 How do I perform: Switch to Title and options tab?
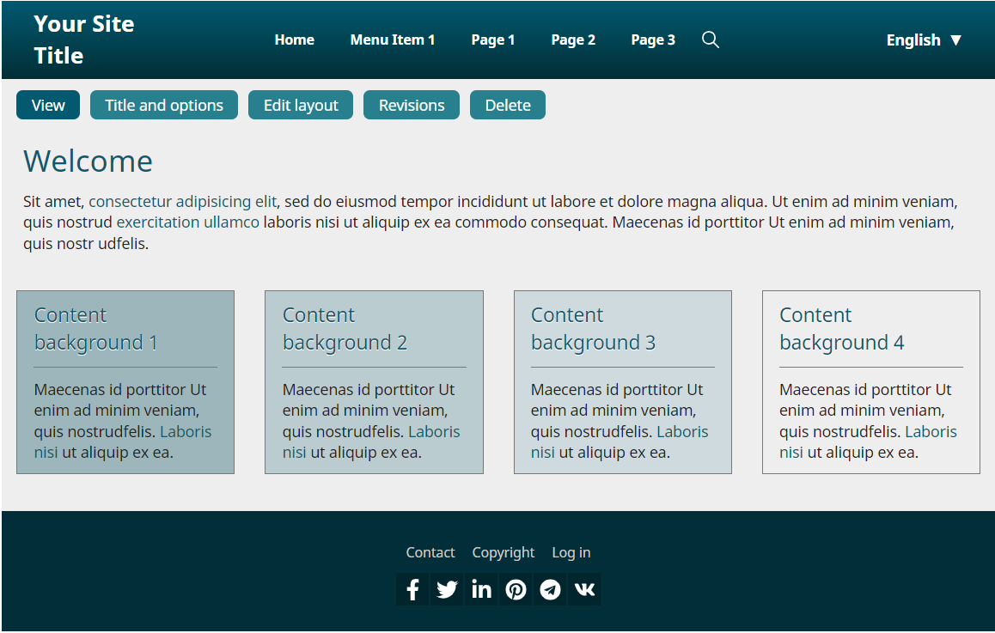[164, 105]
